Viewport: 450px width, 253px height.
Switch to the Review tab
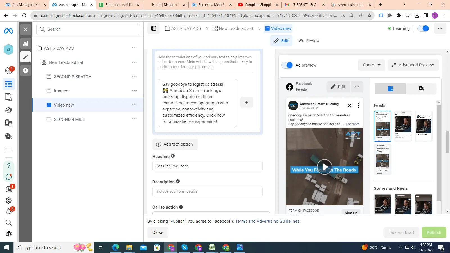pyautogui.click(x=309, y=41)
